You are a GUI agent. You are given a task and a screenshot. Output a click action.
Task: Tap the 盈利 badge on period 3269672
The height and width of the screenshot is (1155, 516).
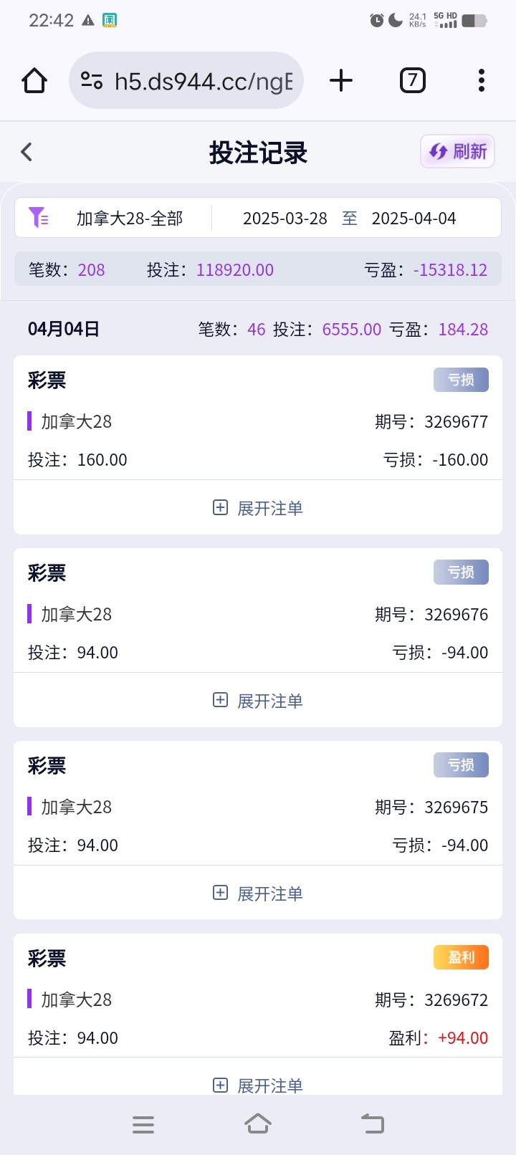tap(461, 957)
